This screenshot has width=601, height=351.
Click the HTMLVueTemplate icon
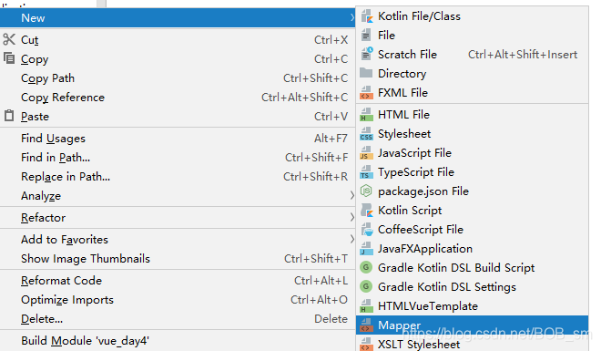366,305
